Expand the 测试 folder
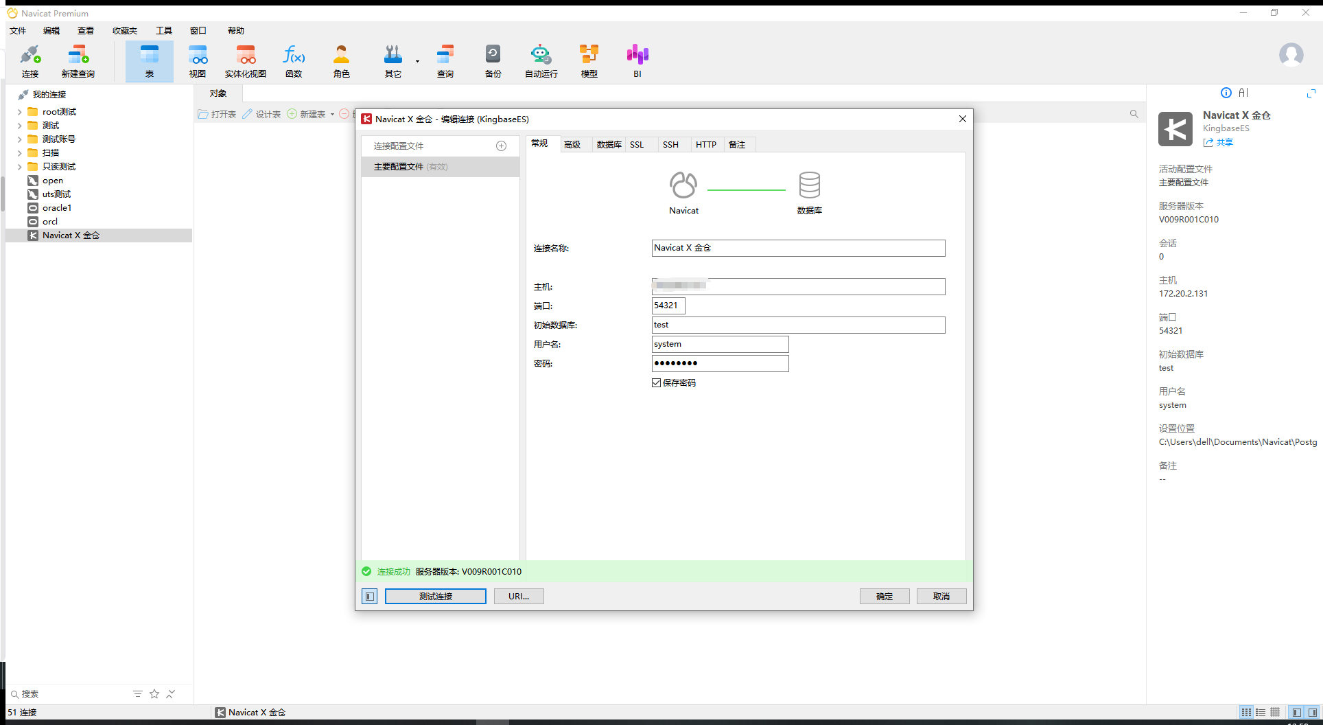The width and height of the screenshot is (1323, 725). coord(19,126)
